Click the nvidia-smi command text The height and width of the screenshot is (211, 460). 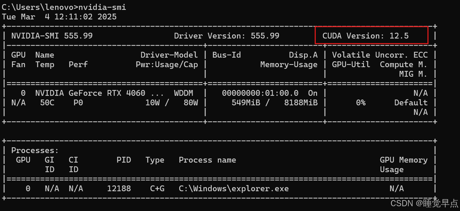point(102,7)
